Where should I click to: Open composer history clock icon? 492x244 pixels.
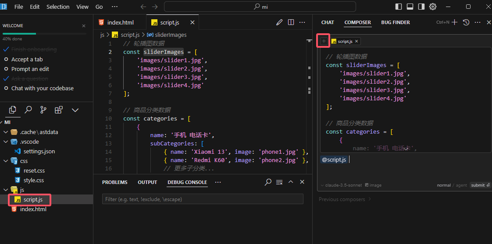tap(466, 22)
